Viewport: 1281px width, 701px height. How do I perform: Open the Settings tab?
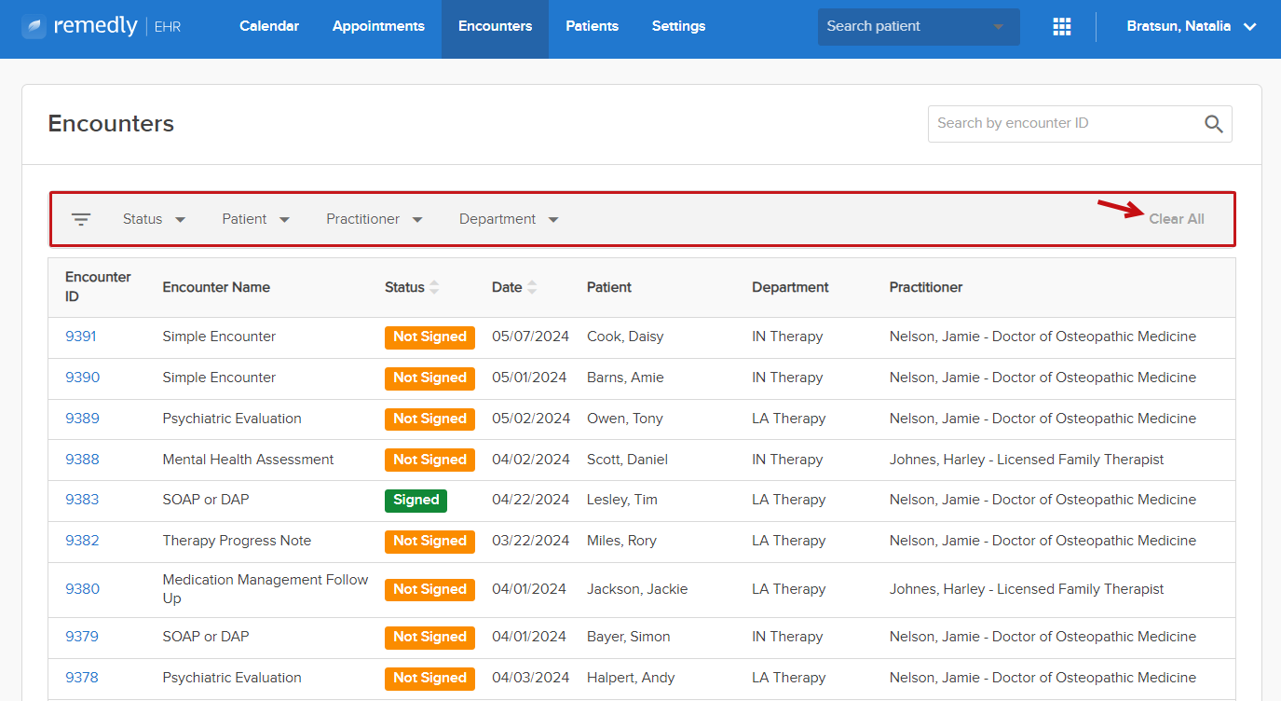pyautogui.click(x=678, y=26)
